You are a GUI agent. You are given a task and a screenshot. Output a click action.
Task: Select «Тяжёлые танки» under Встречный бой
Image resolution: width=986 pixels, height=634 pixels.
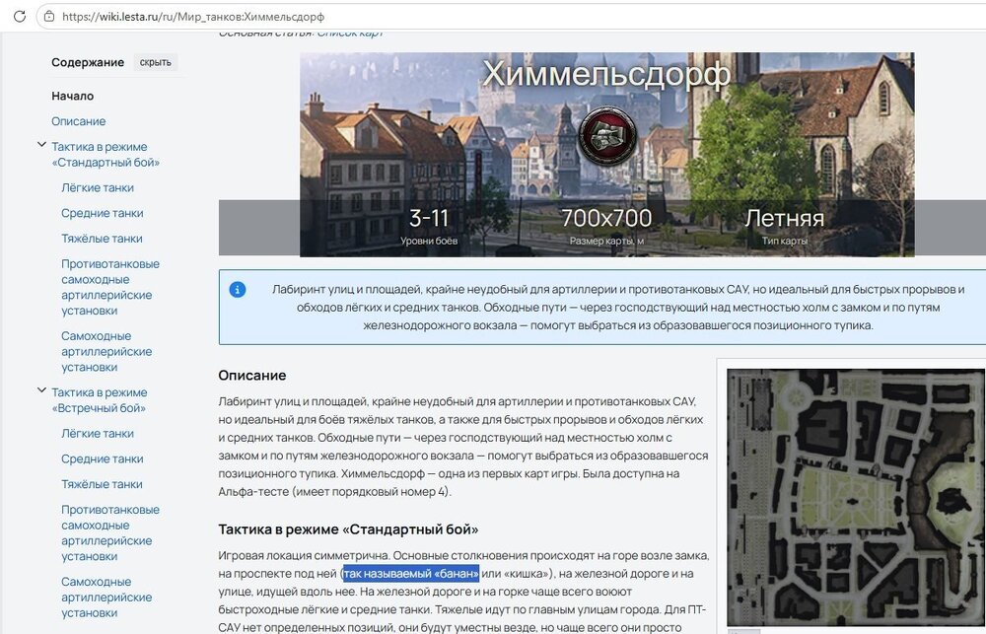[102, 484]
